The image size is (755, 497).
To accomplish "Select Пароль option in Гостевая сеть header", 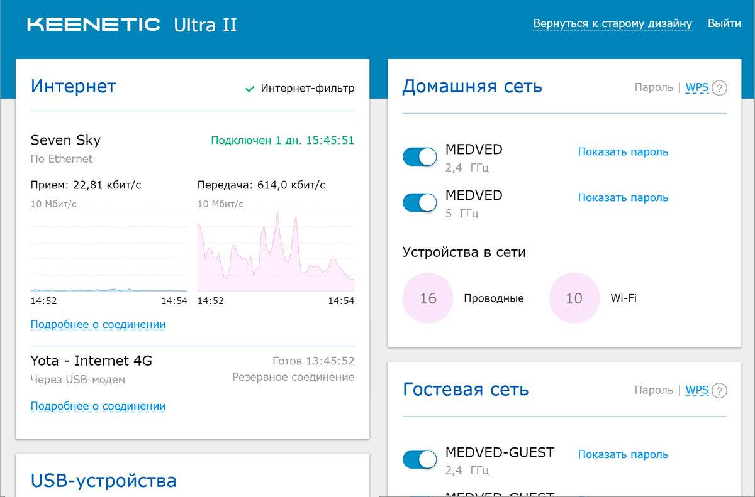I will pos(654,390).
